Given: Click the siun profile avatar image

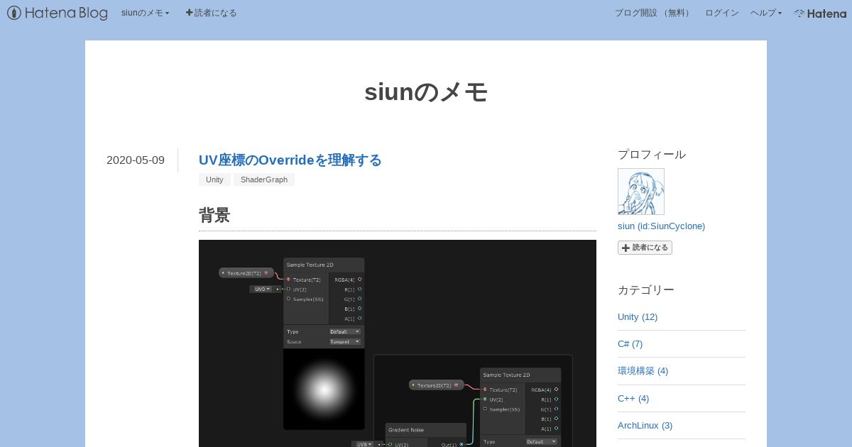Looking at the screenshot, I should pos(641,192).
